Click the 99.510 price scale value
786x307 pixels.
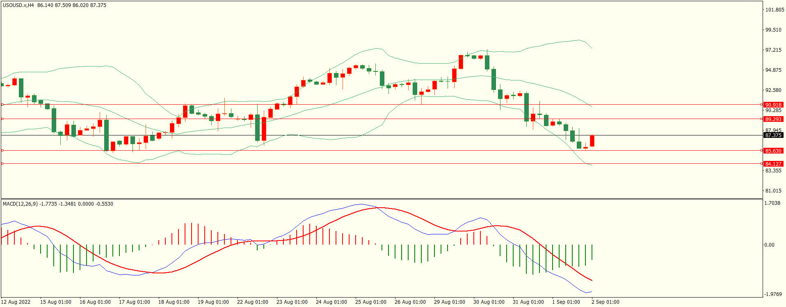[x=773, y=30]
